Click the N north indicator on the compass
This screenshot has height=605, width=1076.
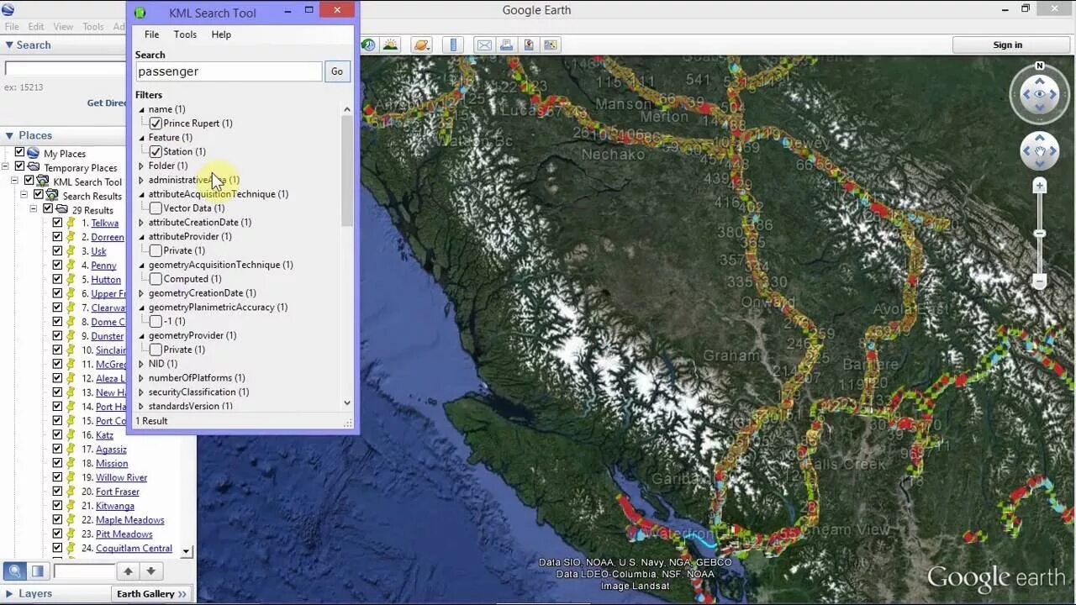tap(1040, 66)
